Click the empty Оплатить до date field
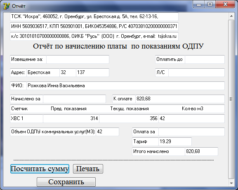This screenshot has height=190, width=238. (x=205, y=59)
